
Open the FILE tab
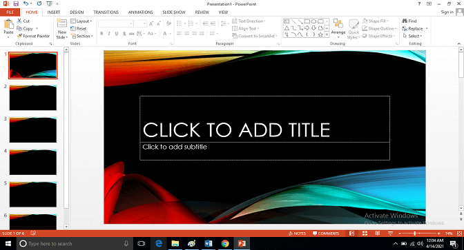pos(10,12)
